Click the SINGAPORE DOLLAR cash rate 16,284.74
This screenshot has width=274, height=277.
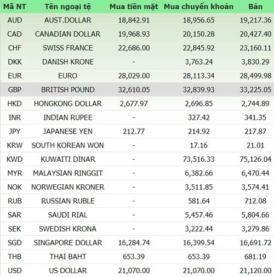[134, 243]
